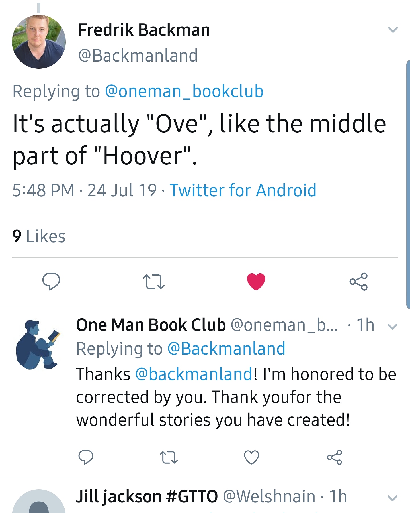The width and height of the screenshot is (410, 513).
Task: Open options chevron on Fredrik Backman's tweet
Action: tap(393, 30)
